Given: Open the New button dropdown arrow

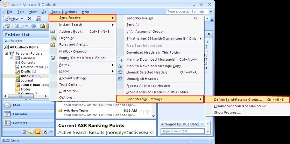Looking at the screenshot, I should pos(22,18).
